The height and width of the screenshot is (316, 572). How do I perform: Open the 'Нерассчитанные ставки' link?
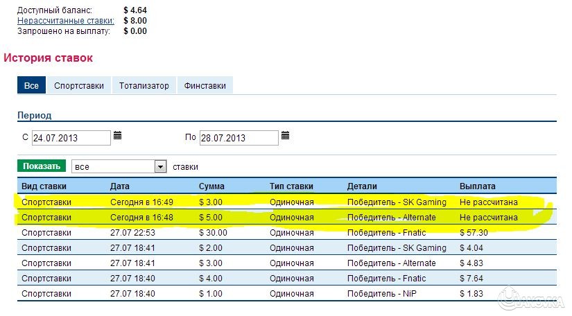pos(66,21)
